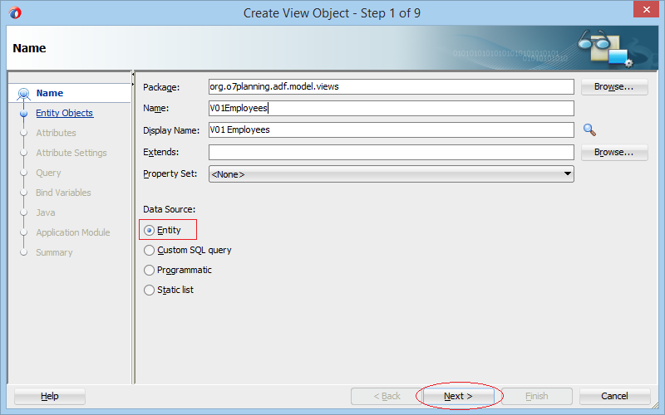
Task: Click into the Name field with V01Employees
Action: coord(391,109)
